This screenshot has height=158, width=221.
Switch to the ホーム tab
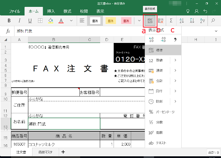pos(33,11)
